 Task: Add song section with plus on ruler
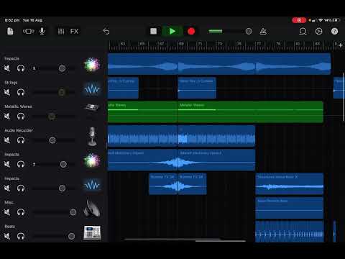click(x=341, y=45)
